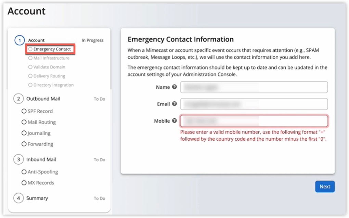Click the Next button
The width and height of the screenshot is (349, 218).
click(324, 187)
